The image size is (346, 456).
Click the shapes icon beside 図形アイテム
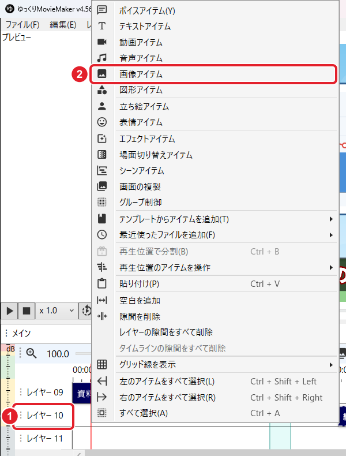101,89
